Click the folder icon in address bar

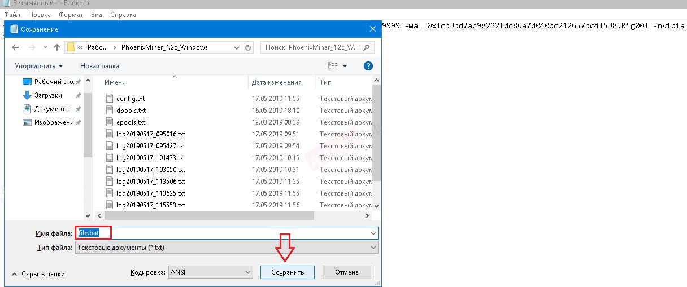coord(71,47)
